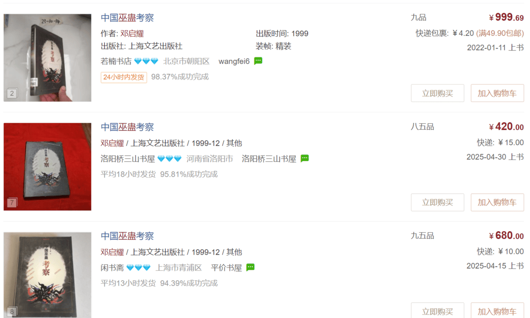Click image count badge 2 on first thumbnail
The image size is (530, 318).
point(12,93)
